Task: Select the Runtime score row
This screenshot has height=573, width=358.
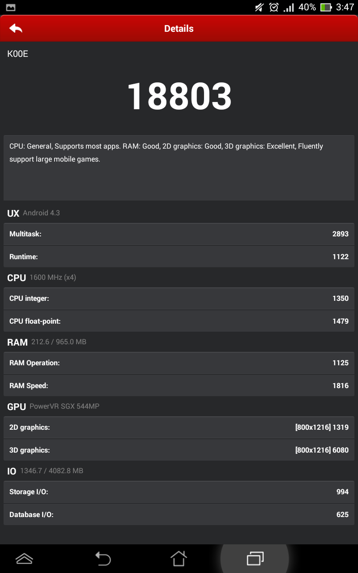Action: [x=179, y=257]
